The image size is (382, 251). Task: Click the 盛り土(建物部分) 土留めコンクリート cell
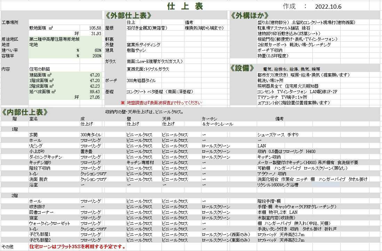point(306,22)
